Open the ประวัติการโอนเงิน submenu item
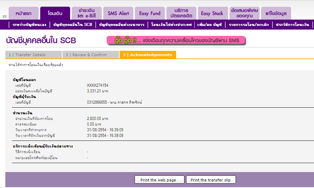This screenshot has width=314, height=188. pos(292,25)
